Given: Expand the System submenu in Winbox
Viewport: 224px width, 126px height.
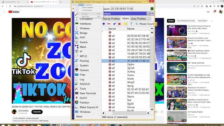Looking at the screenshot, I should click(x=99, y=65).
